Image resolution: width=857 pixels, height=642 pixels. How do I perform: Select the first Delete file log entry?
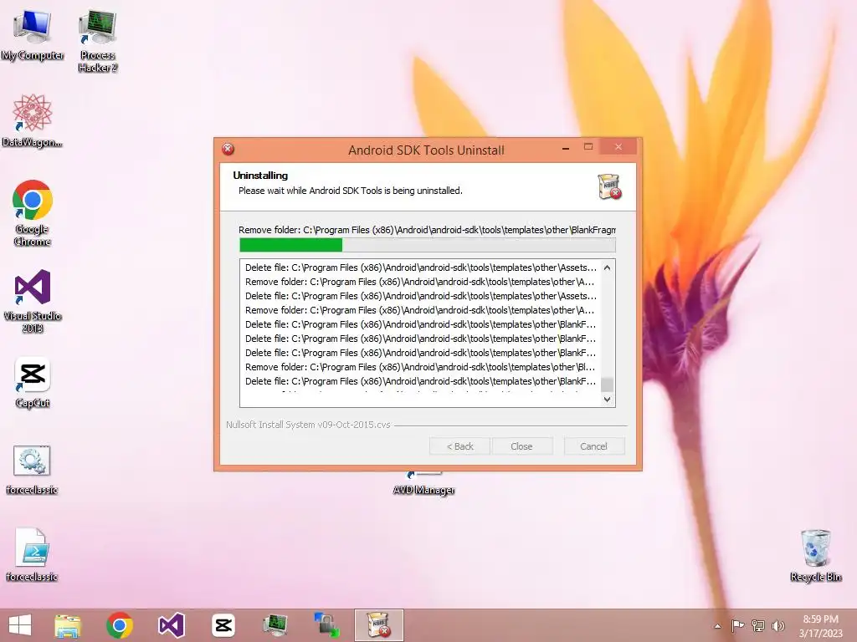point(420,267)
